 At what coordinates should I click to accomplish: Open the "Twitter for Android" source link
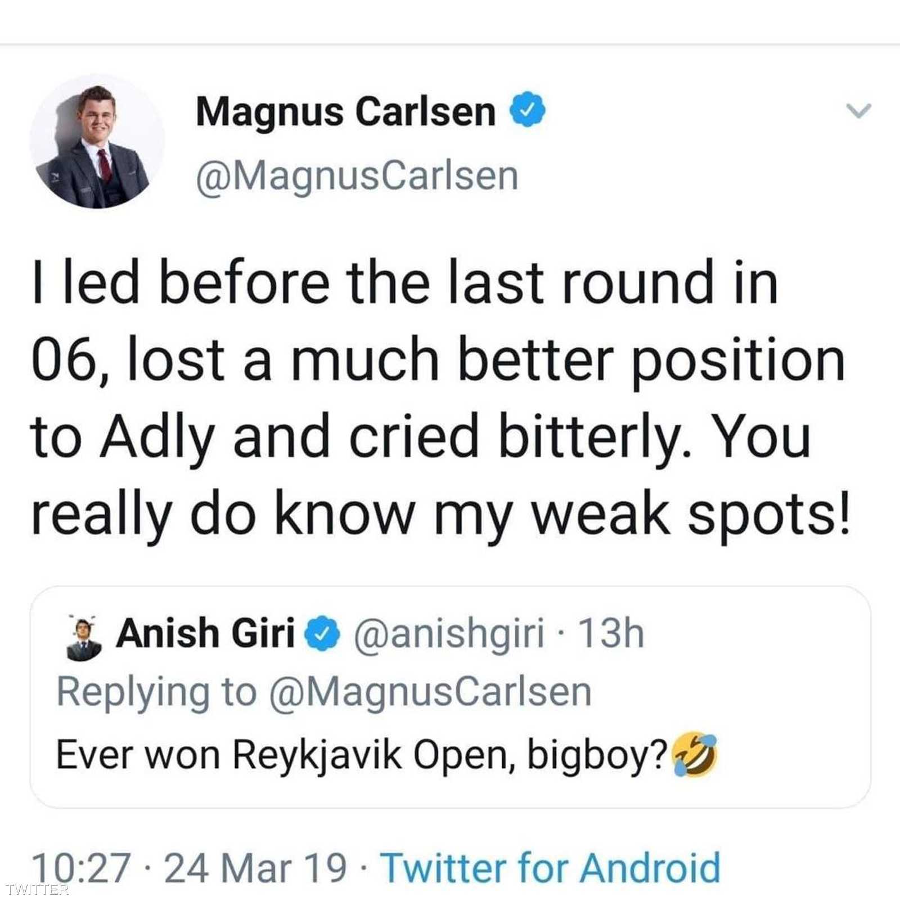550,867
